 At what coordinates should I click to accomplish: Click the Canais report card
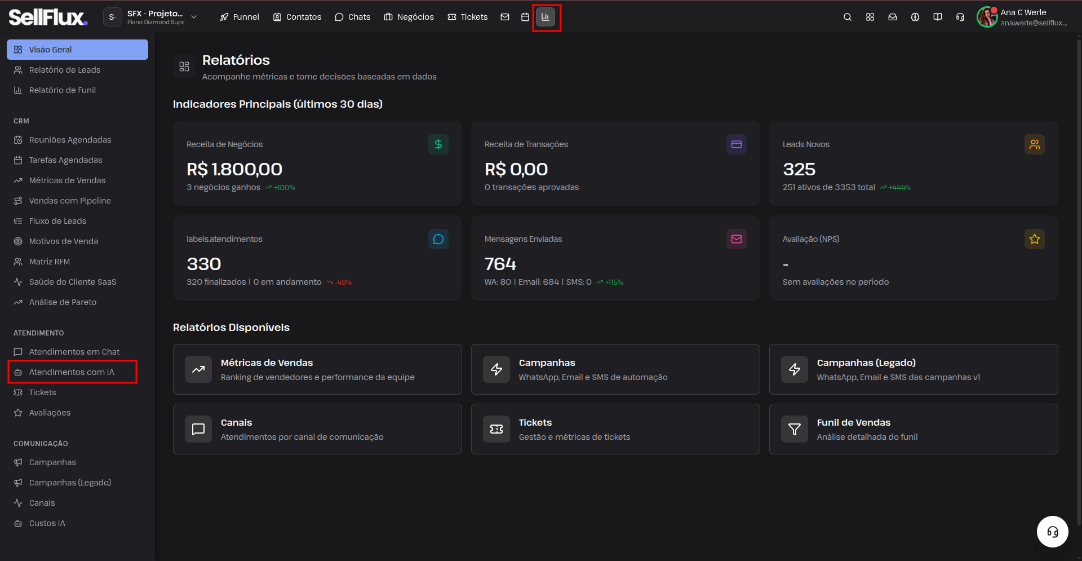click(x=317, y=429)
